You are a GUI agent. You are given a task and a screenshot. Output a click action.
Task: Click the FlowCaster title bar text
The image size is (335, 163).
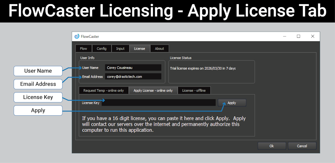[x=90, y=37]
